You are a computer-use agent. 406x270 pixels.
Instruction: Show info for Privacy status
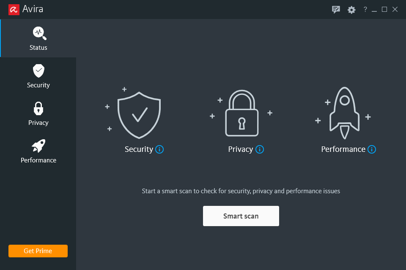[x=260, y=149]
